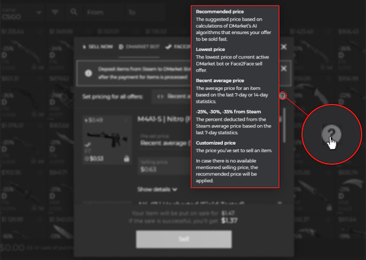Click the question mark help icon beside pricing
366x260 pixels.
(x=282, y=96)
